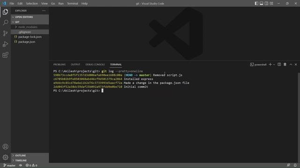The height and width of the screenshot is (168, 300).
Task: Create a new terminal with plus icon
Action: point(270,64)
